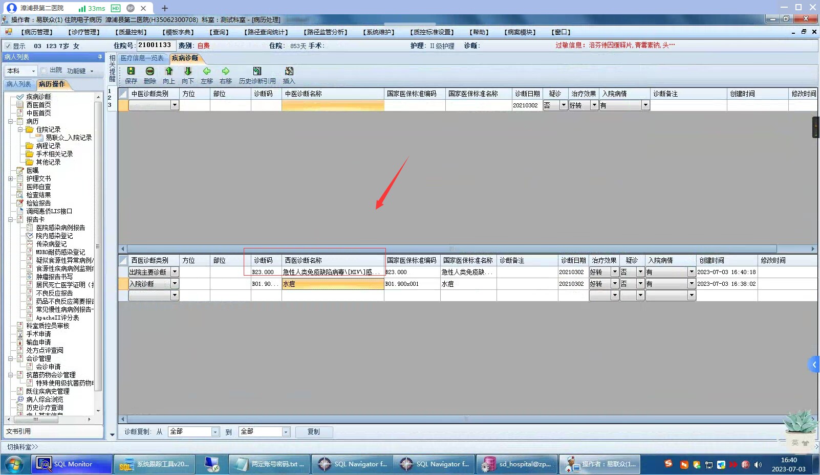Open the 病历管理 menu
Screen dimensions: 820x475
coord(37,32)
